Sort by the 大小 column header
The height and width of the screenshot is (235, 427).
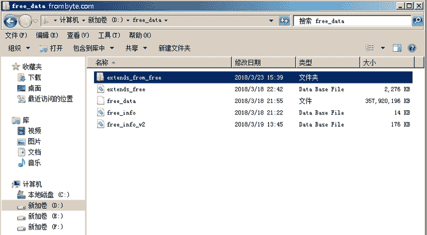coord(387,63)
